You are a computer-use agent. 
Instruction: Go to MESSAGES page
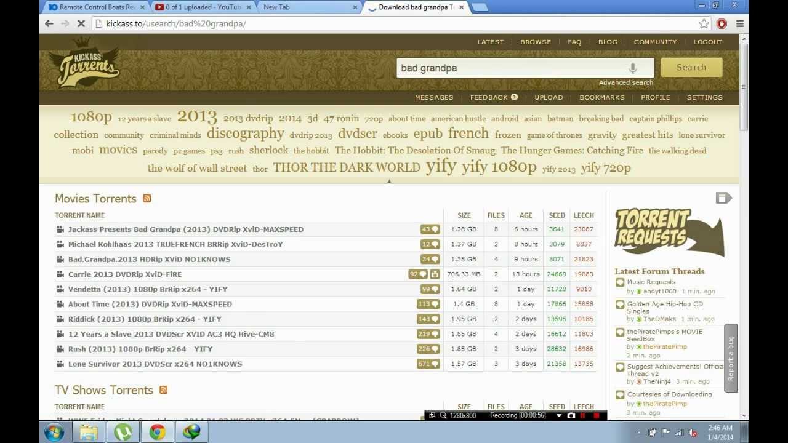434,97
